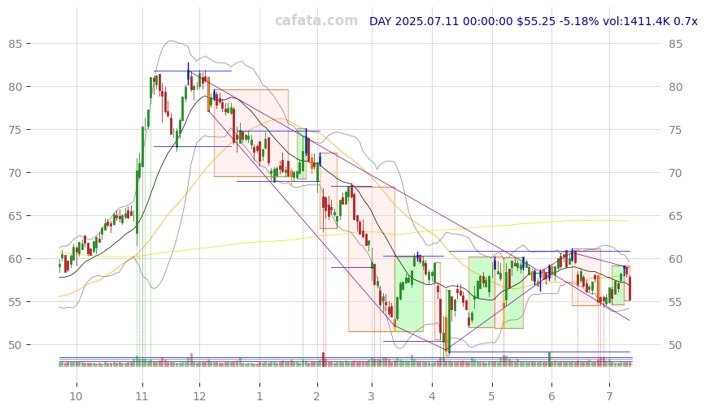Click the x-axis month label 1
The image size is (706, 410).
(259, 396)
